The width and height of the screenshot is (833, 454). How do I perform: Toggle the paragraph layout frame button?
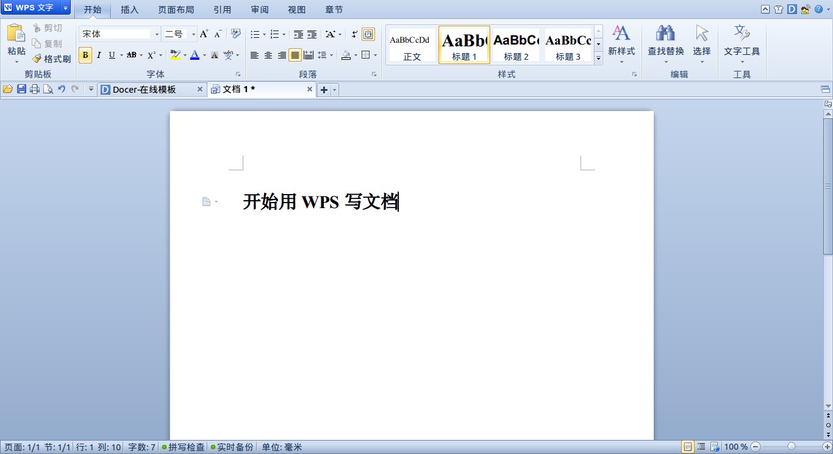[368, 34]
